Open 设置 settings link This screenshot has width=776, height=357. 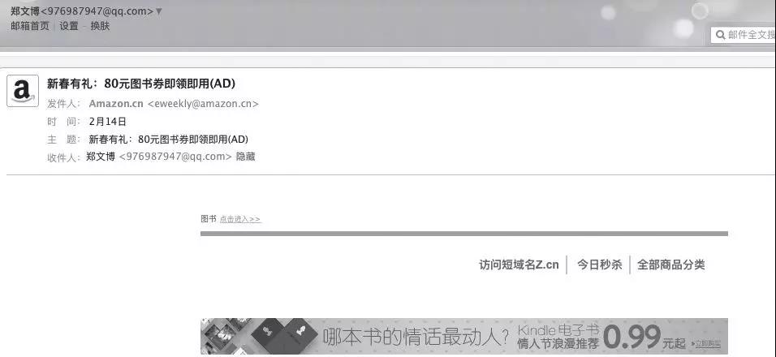[69, 26]
